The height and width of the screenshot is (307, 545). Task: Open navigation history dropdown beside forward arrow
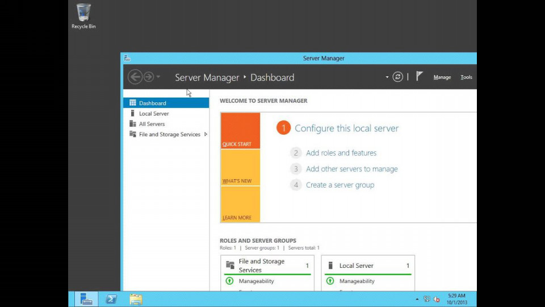tap(158, 77)
